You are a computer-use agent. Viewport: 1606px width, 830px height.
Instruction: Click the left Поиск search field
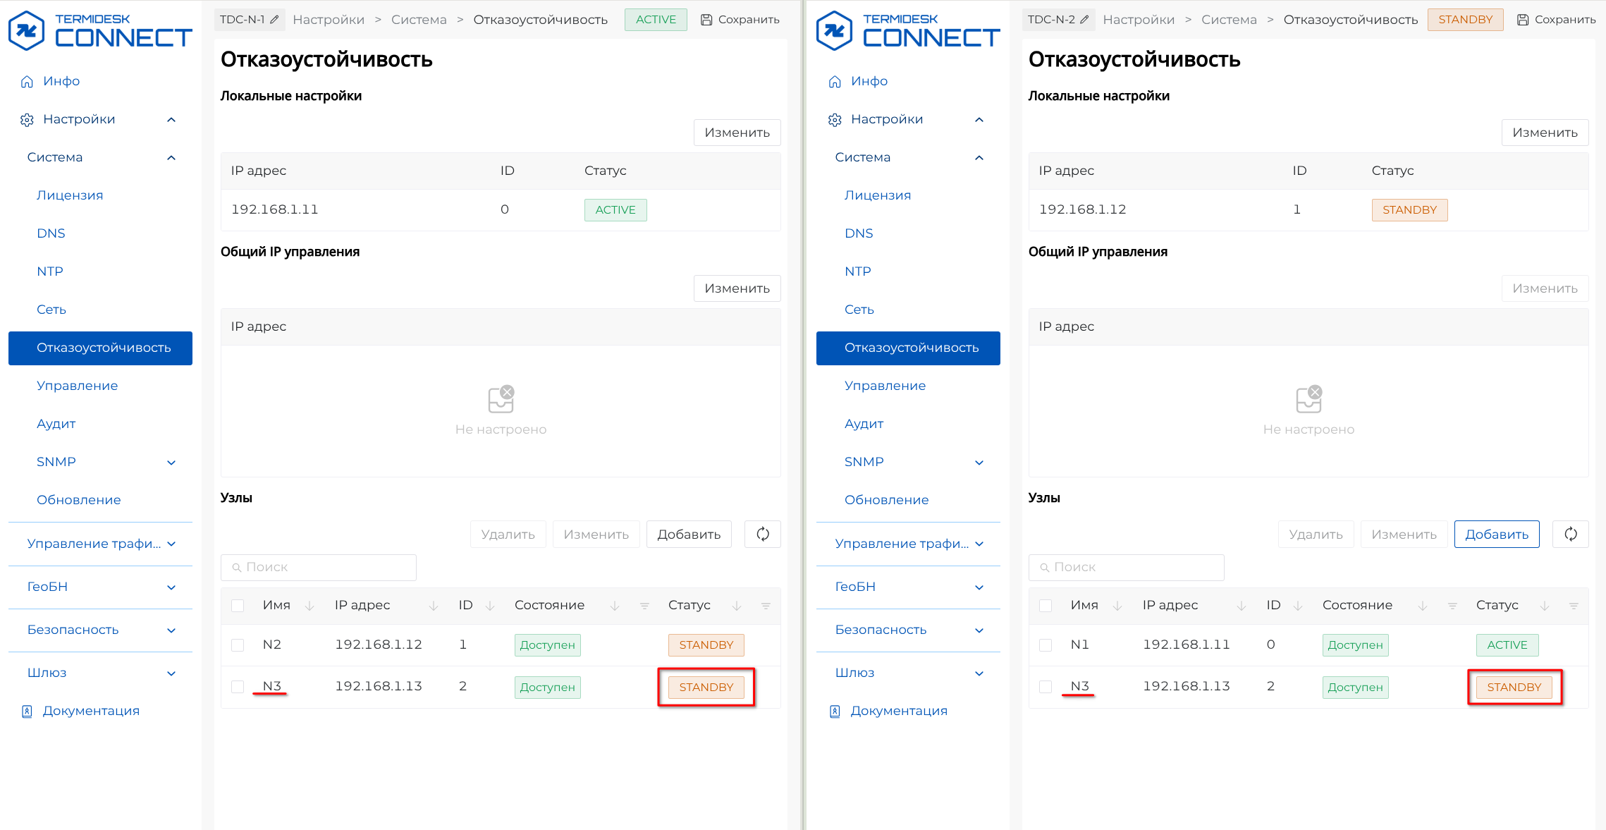point(319,567)
